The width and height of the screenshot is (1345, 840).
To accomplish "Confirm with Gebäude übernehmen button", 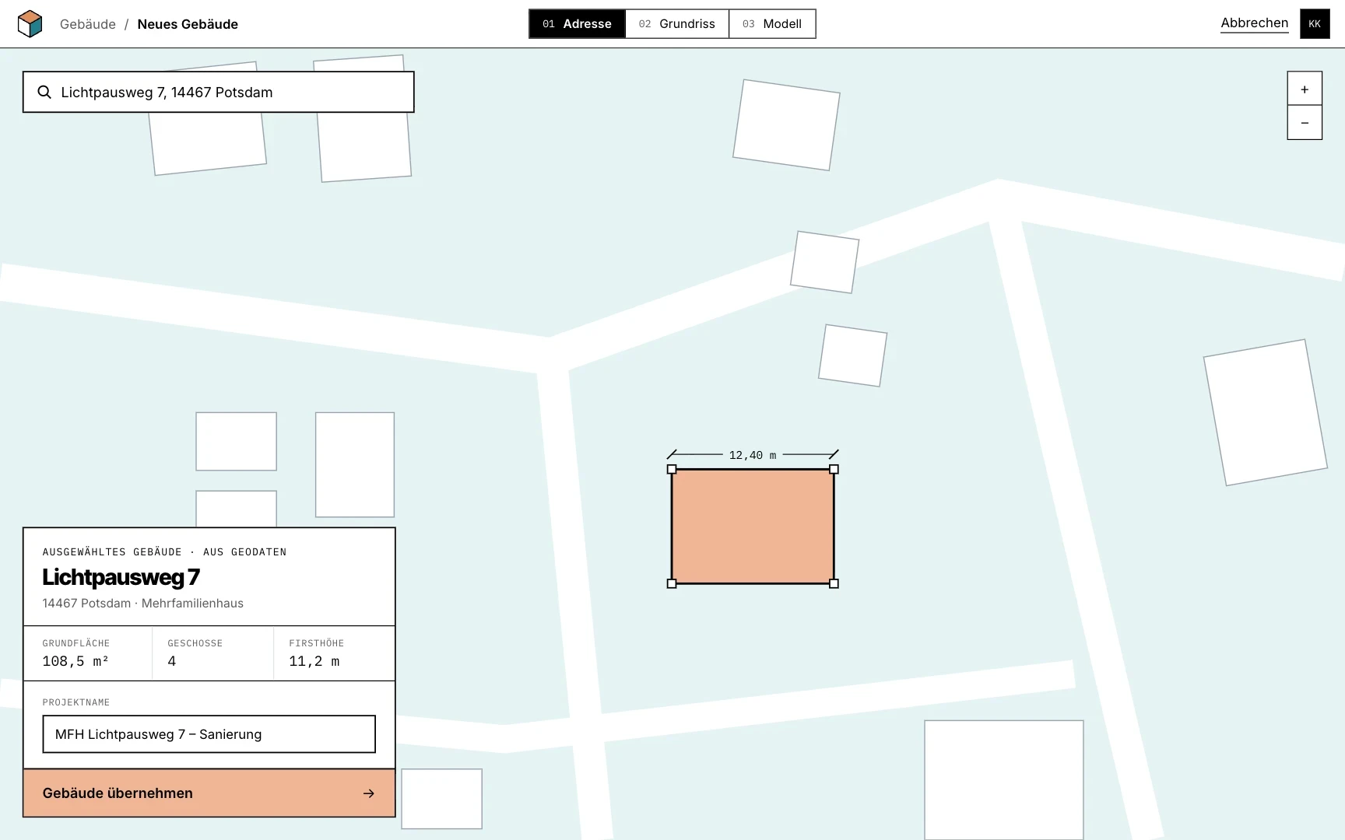I will click(209, 793).
